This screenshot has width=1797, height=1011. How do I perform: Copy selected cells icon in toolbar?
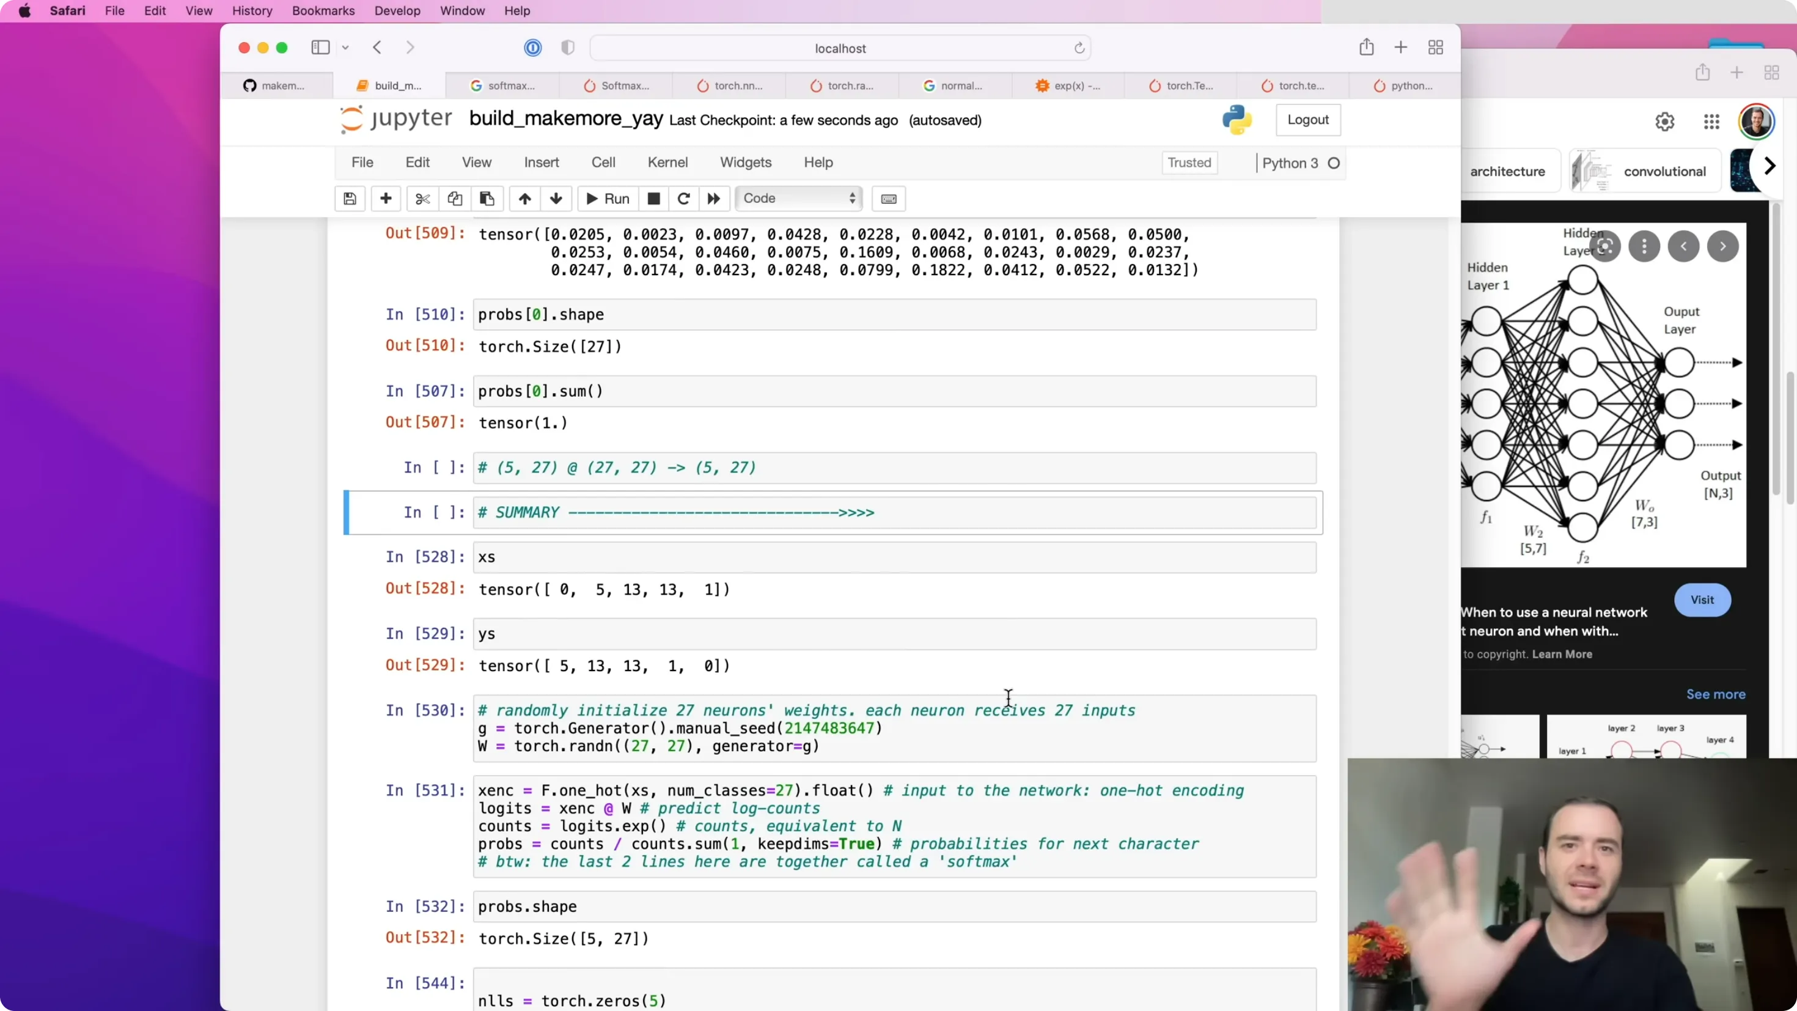click(x=455, y=199)
